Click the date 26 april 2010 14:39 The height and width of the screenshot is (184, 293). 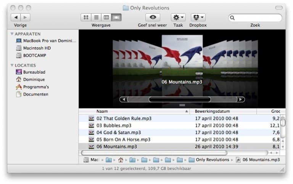(217, 147)
